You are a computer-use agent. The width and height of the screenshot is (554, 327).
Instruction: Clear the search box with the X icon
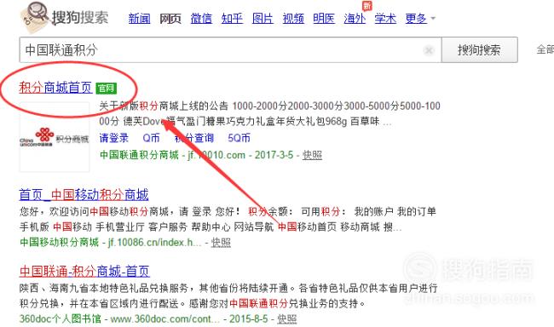coord(429,50)
